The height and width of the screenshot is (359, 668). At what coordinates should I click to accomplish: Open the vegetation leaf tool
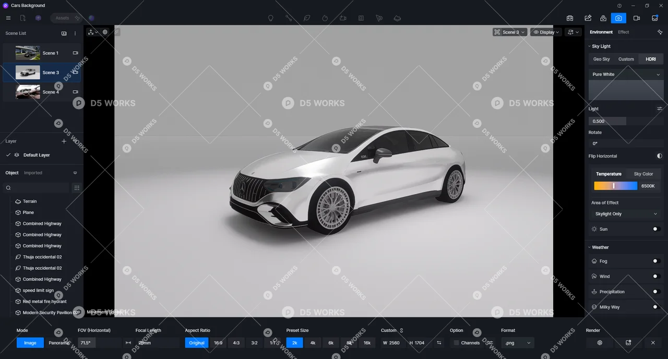tap(307, 18)
